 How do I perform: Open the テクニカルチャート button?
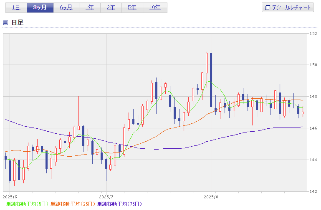pos(288,7)
